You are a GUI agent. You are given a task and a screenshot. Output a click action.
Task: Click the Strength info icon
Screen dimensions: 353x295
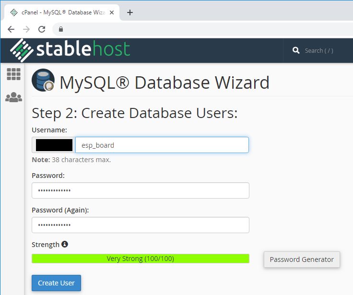click(65, 244)
